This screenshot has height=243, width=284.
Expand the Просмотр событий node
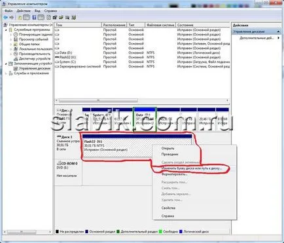click(11, 39)
